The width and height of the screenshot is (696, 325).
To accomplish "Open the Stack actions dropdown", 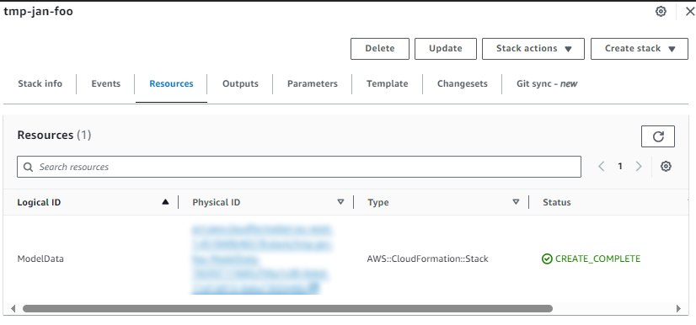I will coord(533,49).
